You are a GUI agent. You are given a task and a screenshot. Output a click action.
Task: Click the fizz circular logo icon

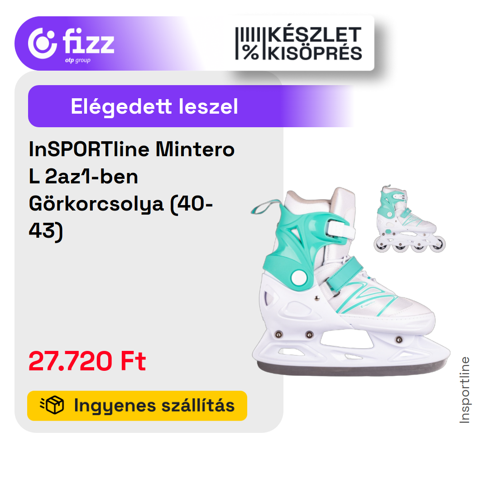(43, 43)
